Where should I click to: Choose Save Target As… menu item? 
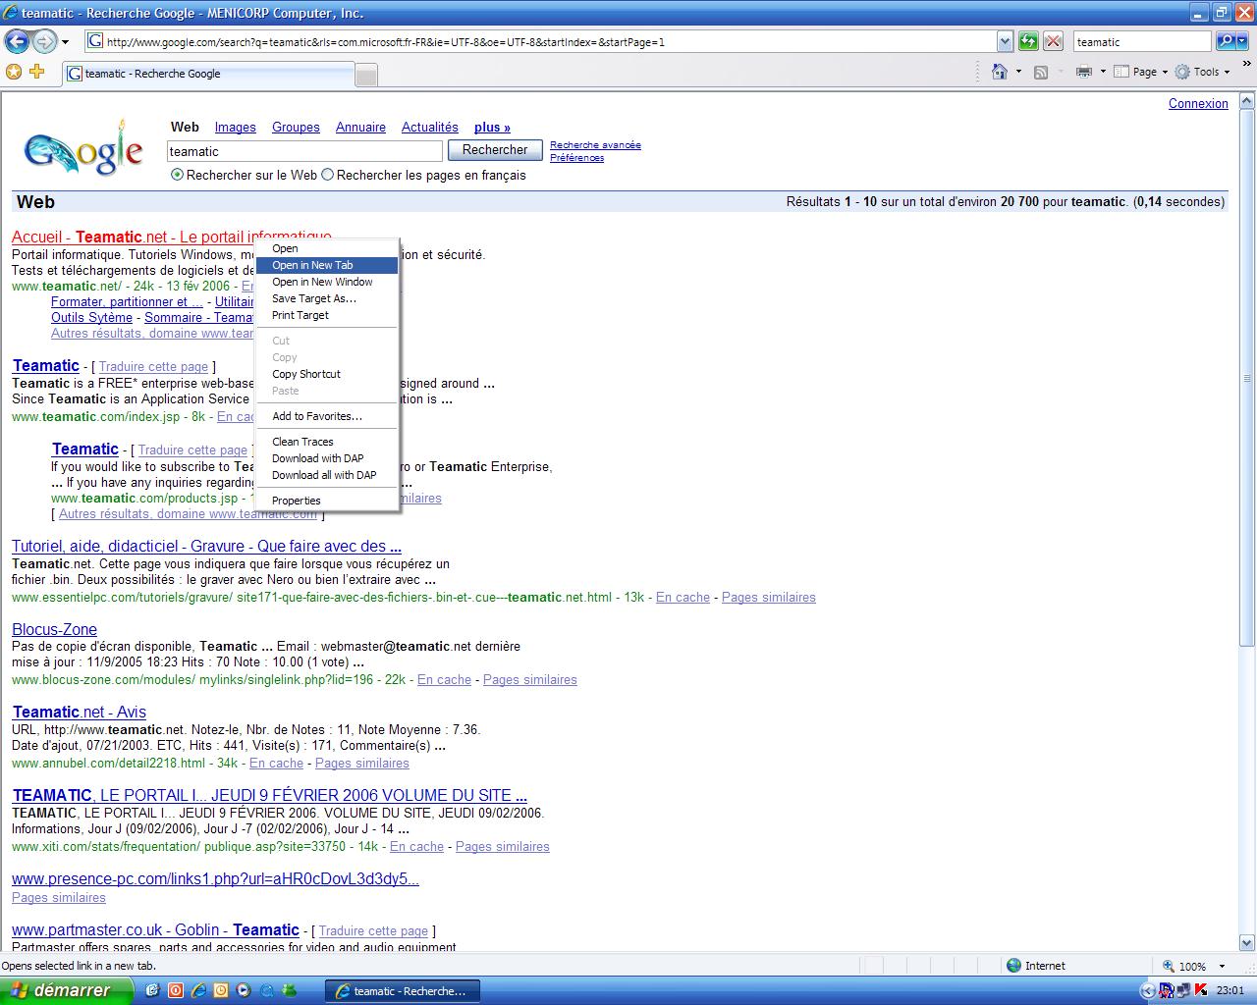pyautogui.click(x=327, y=298)
